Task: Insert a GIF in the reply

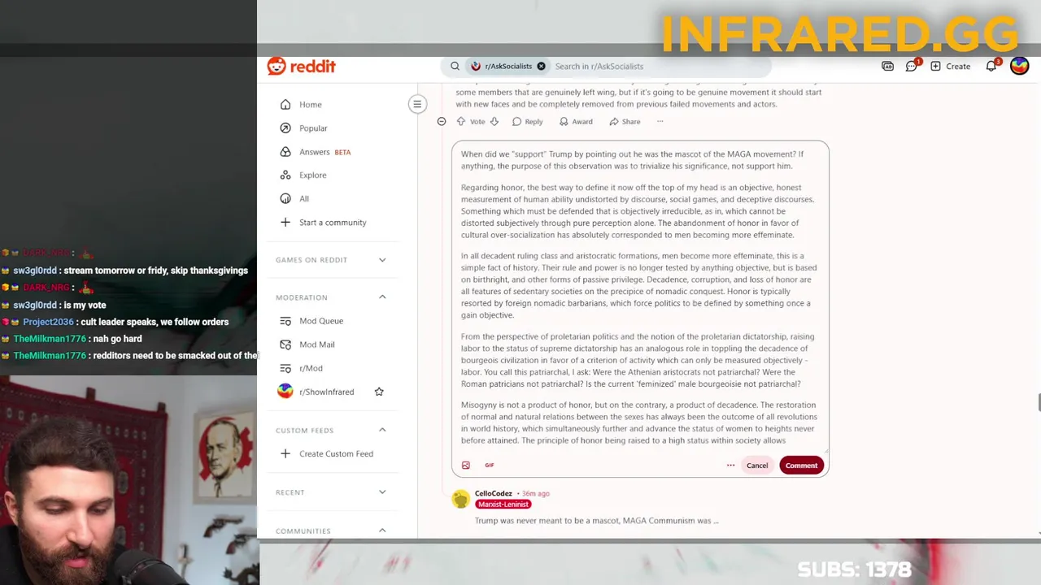Action: 490,466
